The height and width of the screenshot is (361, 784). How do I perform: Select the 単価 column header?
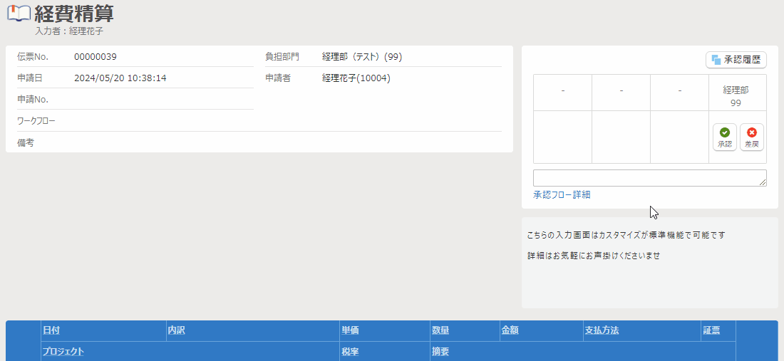350,330
